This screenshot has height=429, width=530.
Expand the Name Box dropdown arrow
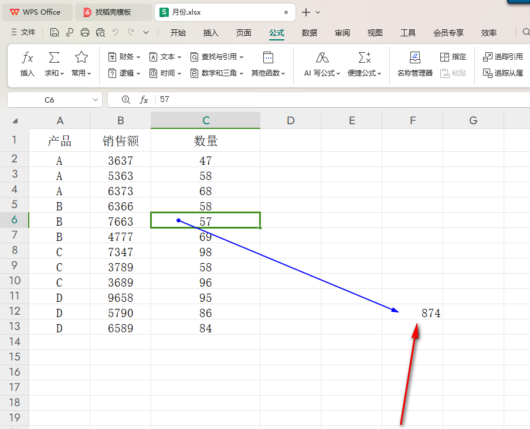tap(96, 100)
